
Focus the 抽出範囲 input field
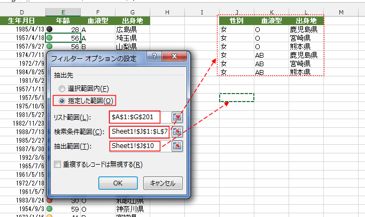click(x=141, y=146)
